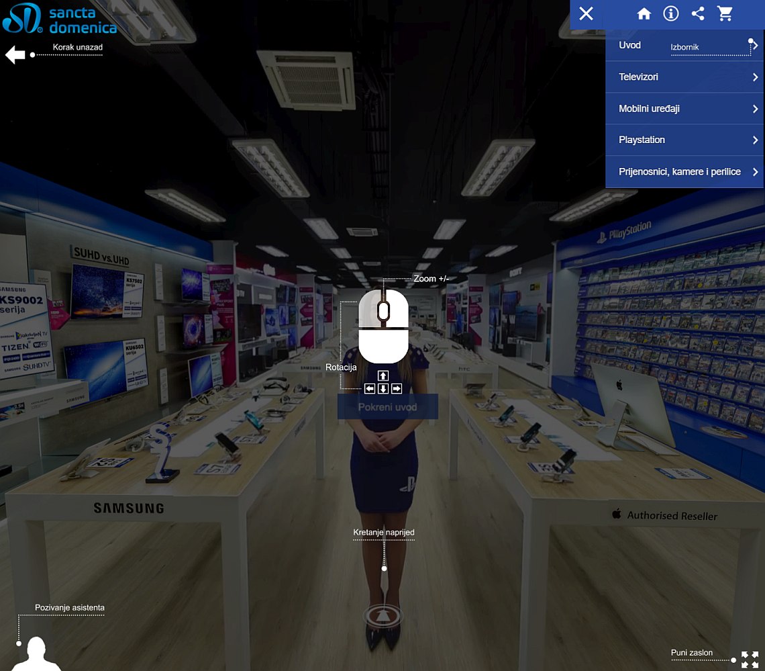Open the info circle icon
The height and width of the screenshot is (671, 765).
click(671, 13)
